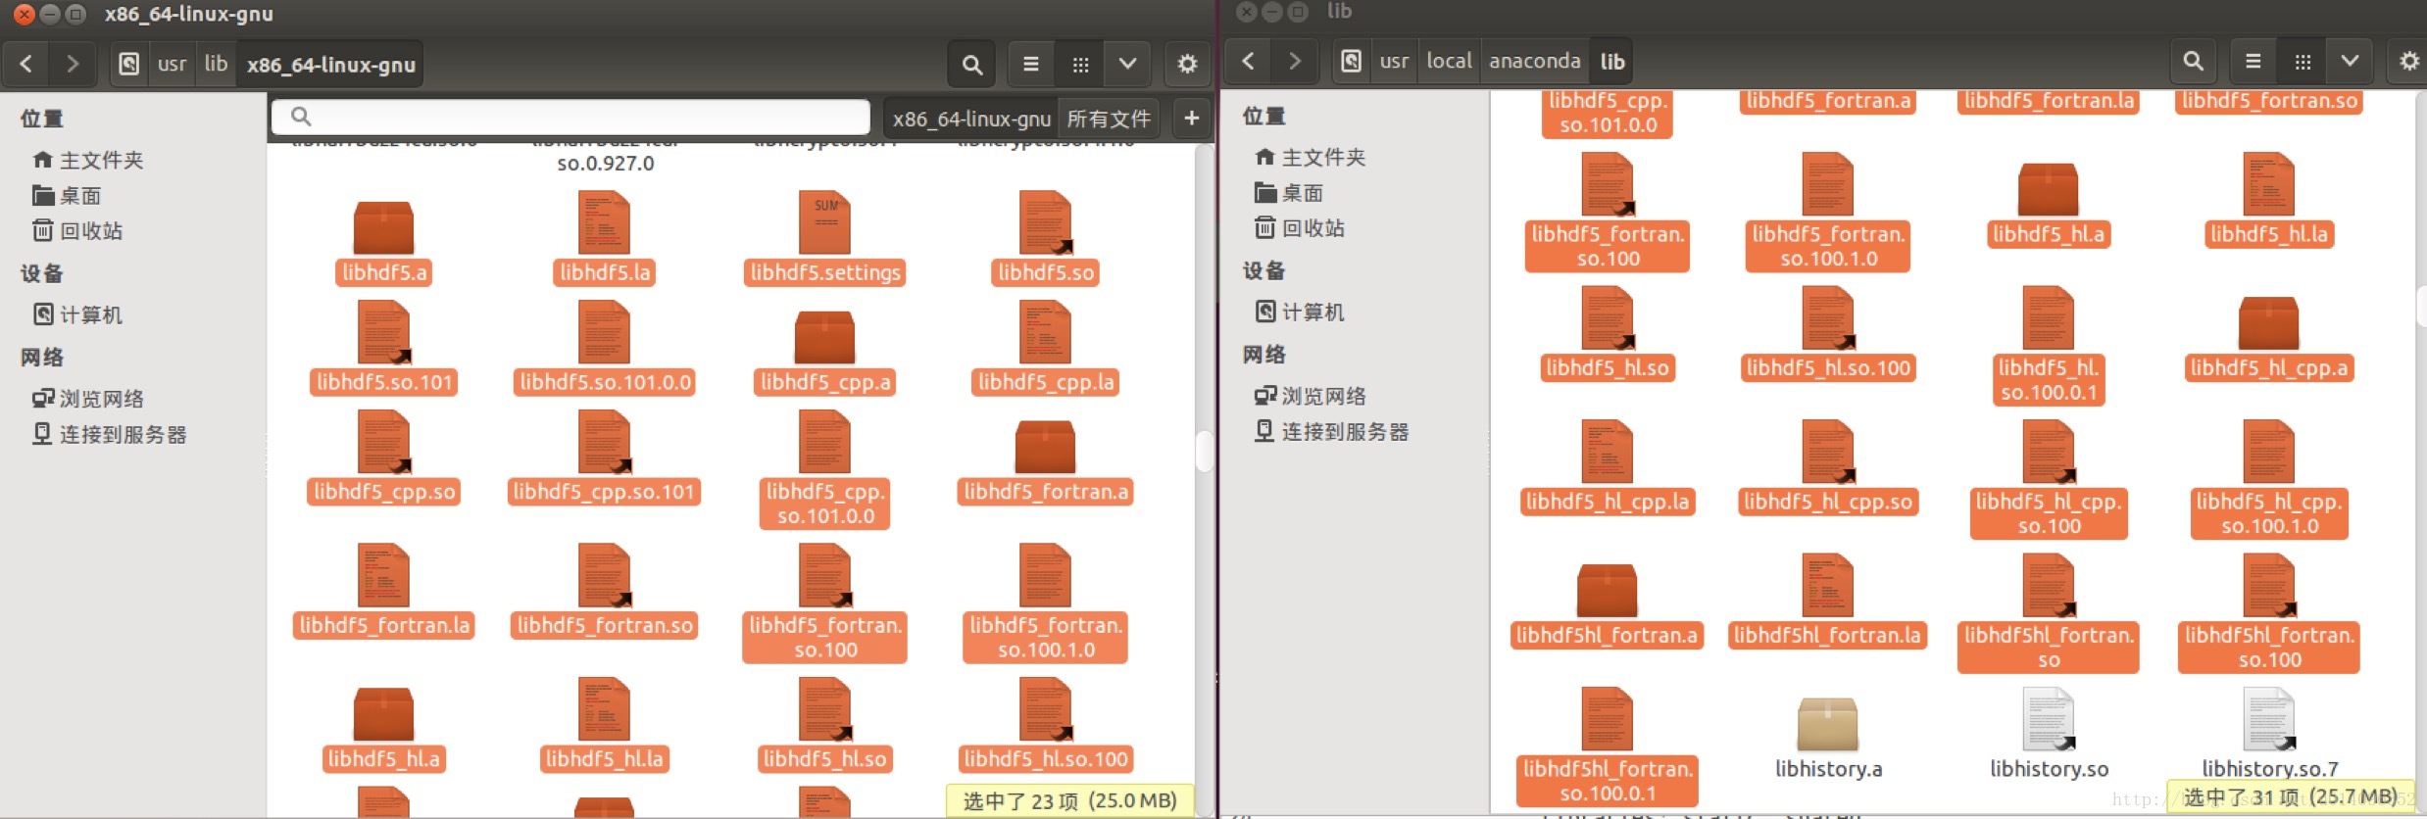2427x819 pixels.
Task: Open 计算机 in left window sidebar
Action: [x=77, y=314]
